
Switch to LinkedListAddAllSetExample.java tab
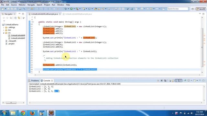[77, 14]
